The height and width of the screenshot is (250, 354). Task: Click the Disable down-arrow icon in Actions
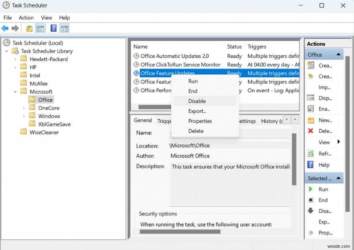point(311,211)
